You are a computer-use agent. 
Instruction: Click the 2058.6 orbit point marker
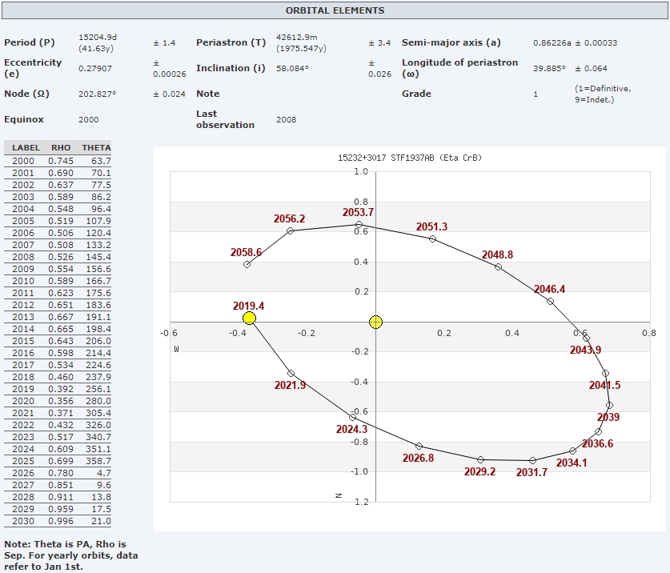tap(247, 265)
